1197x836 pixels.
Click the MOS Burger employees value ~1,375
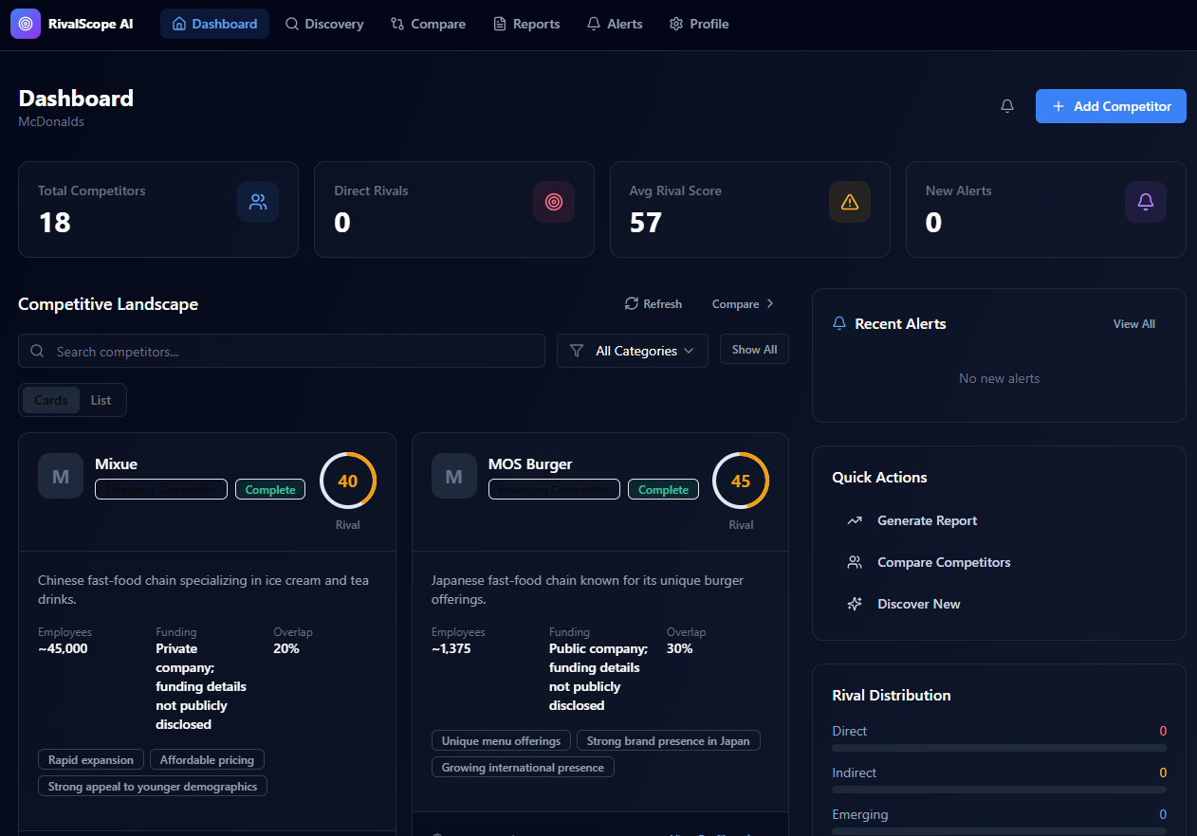(x=451, y=648)
